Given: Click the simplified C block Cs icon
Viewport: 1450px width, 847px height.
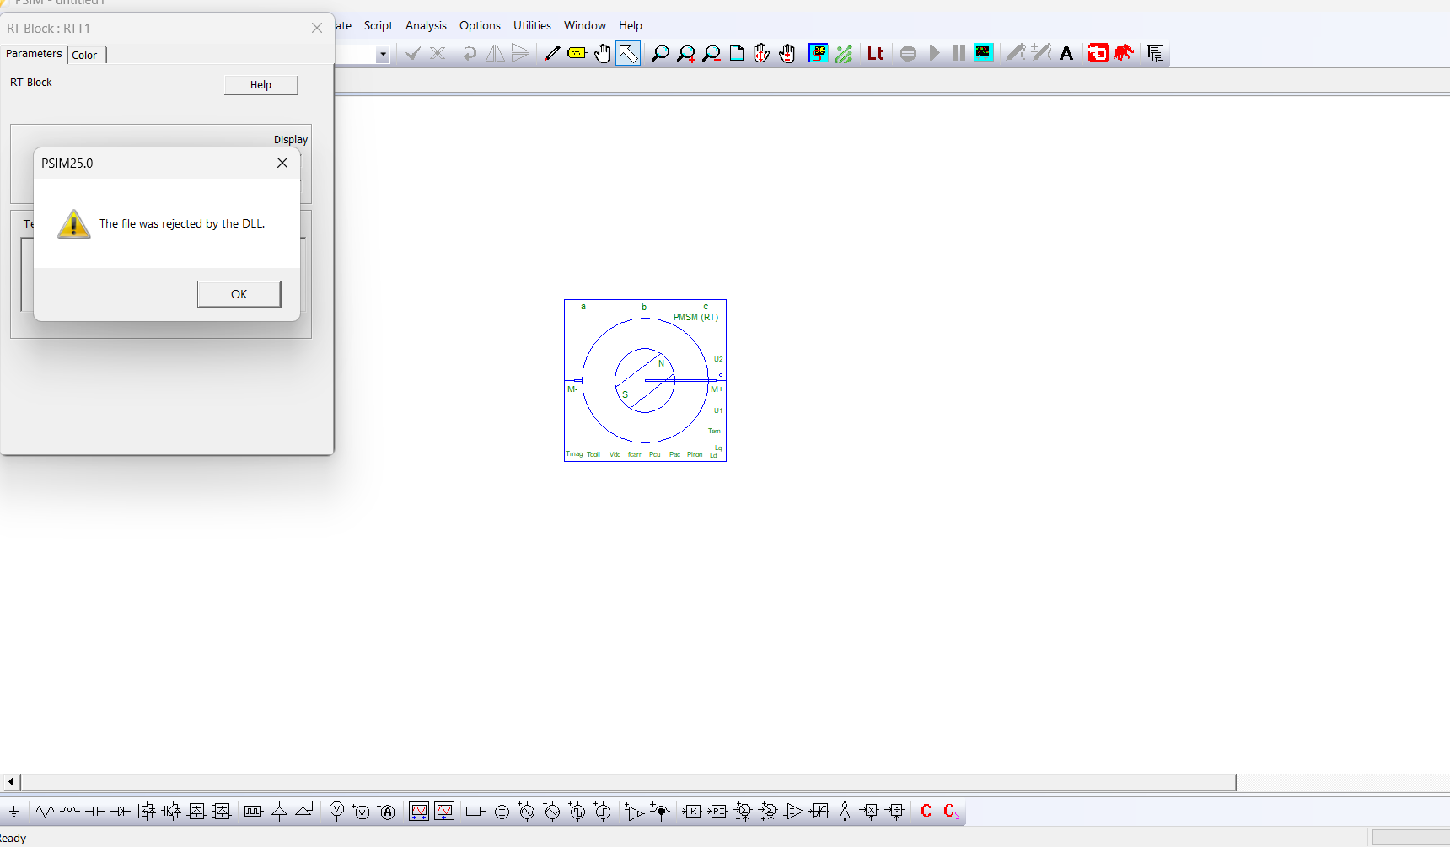Looking at the screenshot, I should coord(951,812).
